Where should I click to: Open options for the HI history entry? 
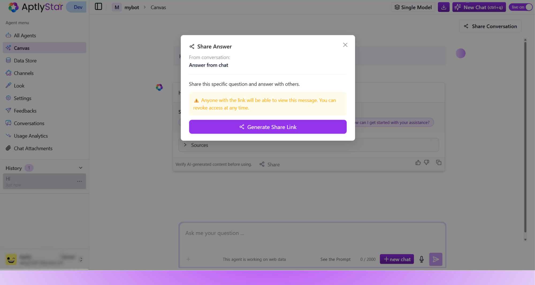tap(79, 181)
